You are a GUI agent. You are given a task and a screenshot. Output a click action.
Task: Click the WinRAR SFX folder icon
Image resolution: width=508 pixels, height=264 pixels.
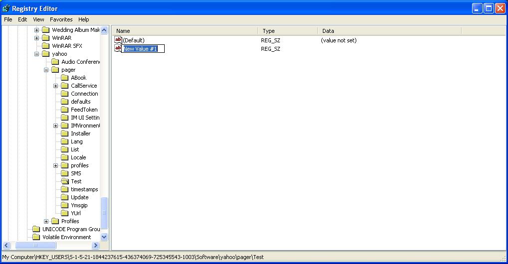[46, 46]
